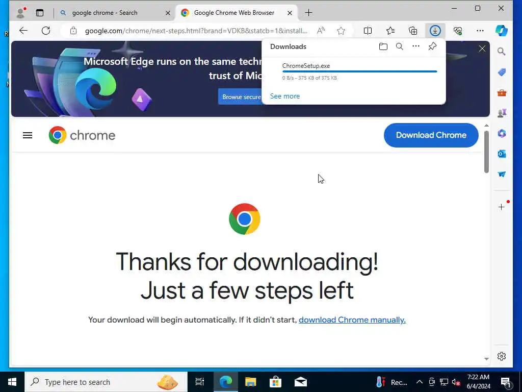
Task: Click ChromeSetup.exe download progress bar
Action: click(359, 71)
